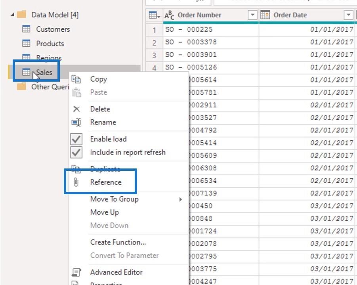Click the Enable load menu label
Image resolution: width=357 pixels, height=285 pixels.
click(x=109, y=139)
